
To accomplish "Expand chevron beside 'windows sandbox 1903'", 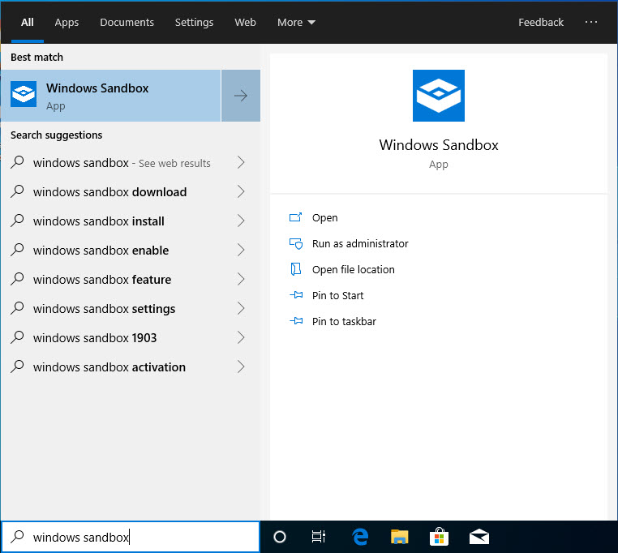I will (241, 337).
